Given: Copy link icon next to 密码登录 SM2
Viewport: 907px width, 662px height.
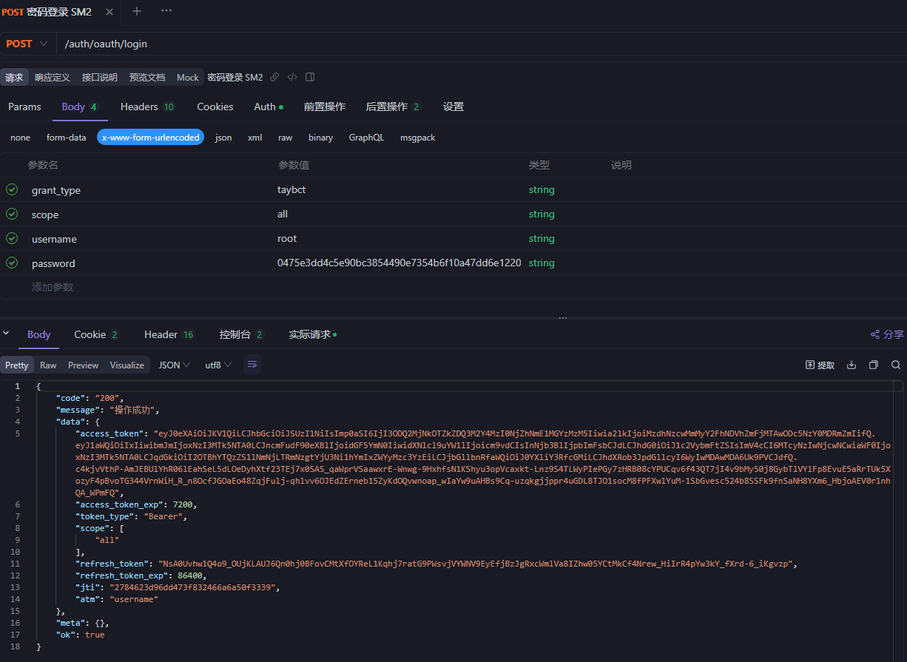Looking at the screenshot, I should 274,77.
